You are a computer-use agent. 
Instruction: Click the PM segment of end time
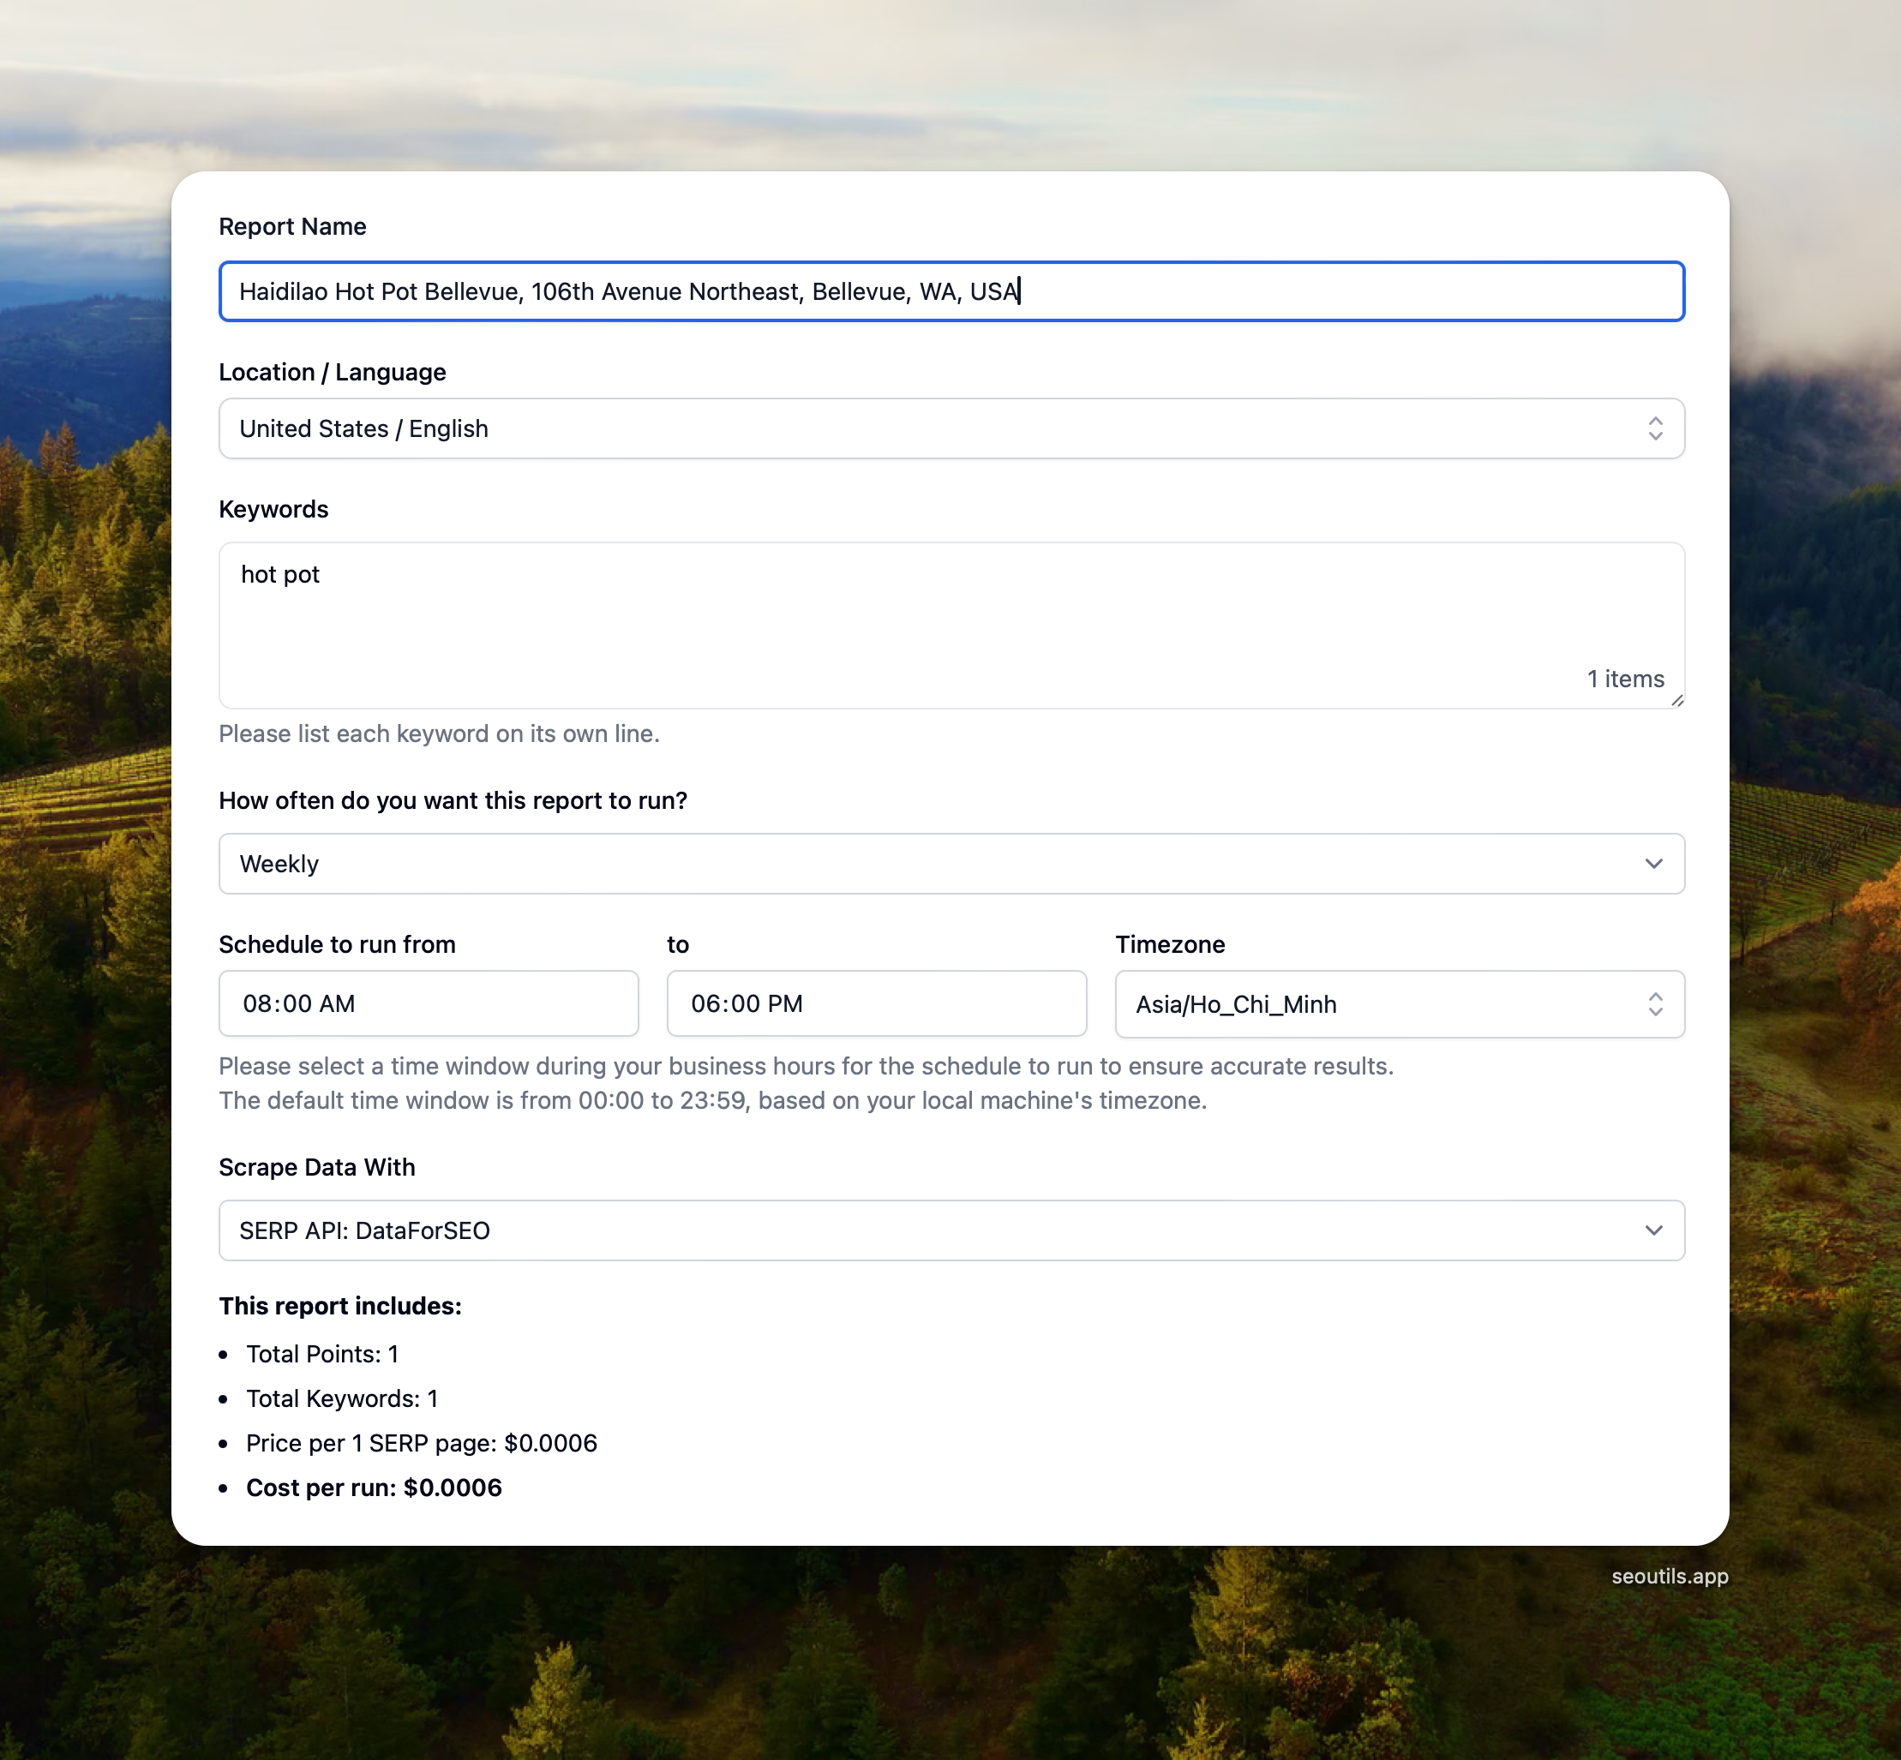[x=785, y=1003]
